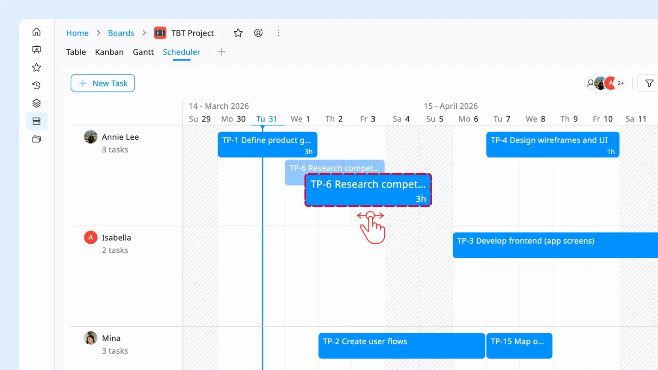The height and width of the screenshot is (370, 658).
Task: Open the recent history clock icon
Action: click(x=36, y=85)
